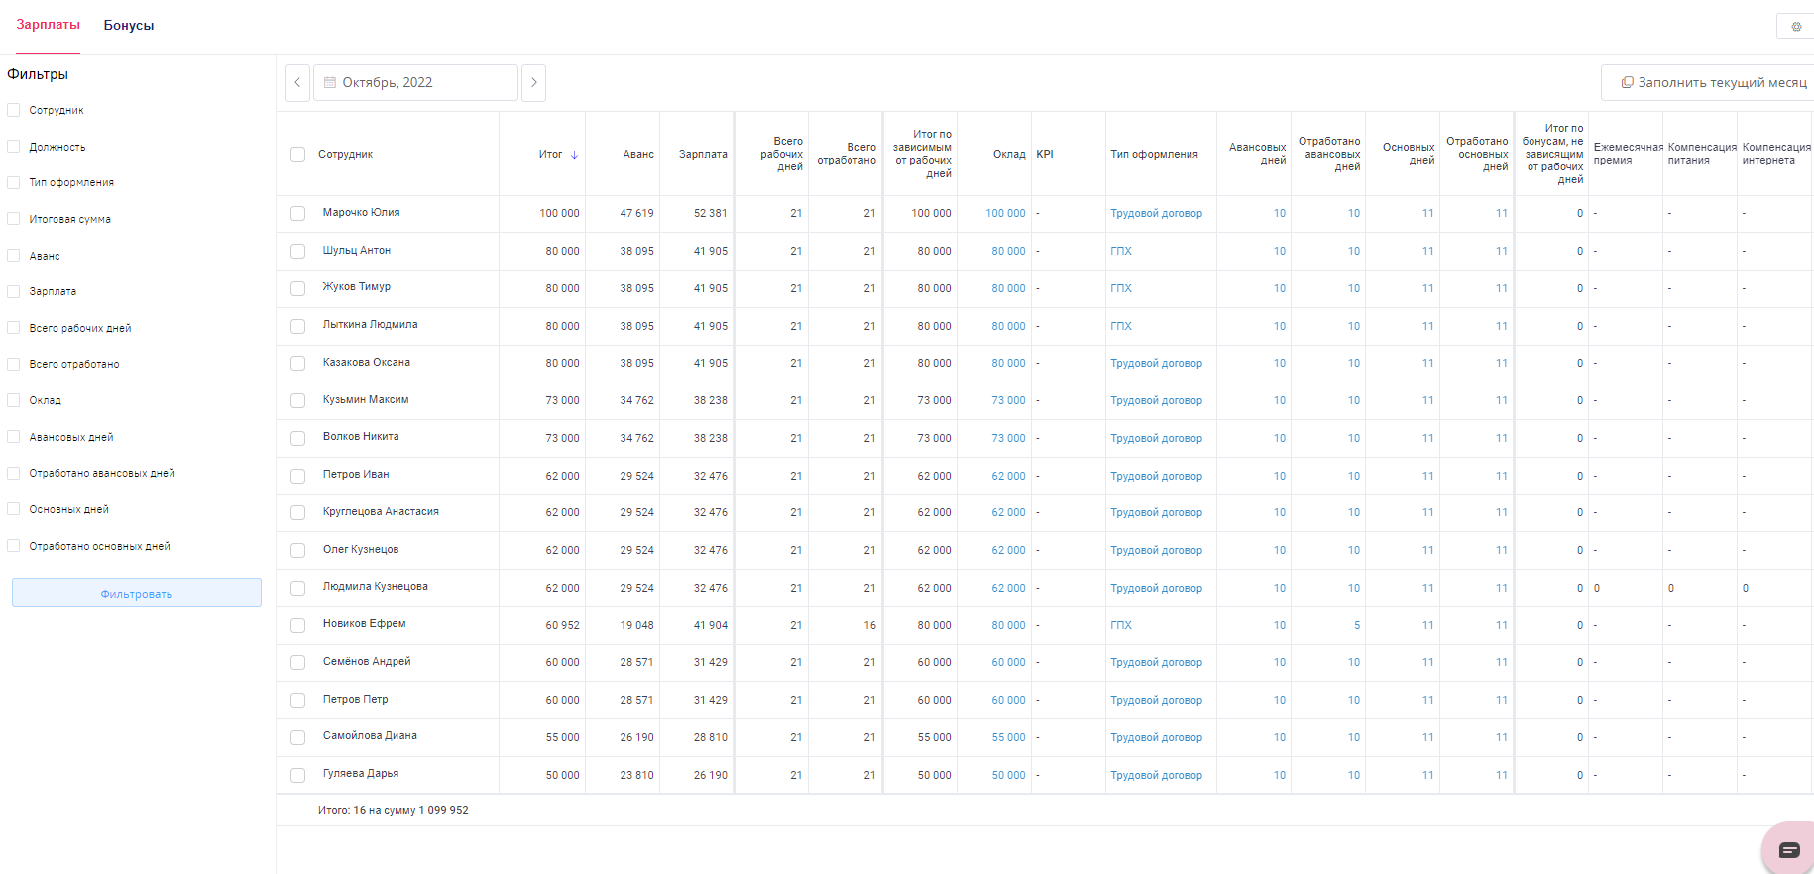Enable the Аванс filter checkbox

(x=14, y=256)
